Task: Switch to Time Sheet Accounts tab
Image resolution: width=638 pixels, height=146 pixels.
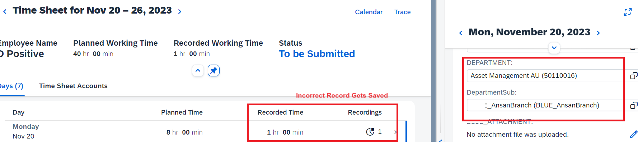Action: click(x=73, y=86)
